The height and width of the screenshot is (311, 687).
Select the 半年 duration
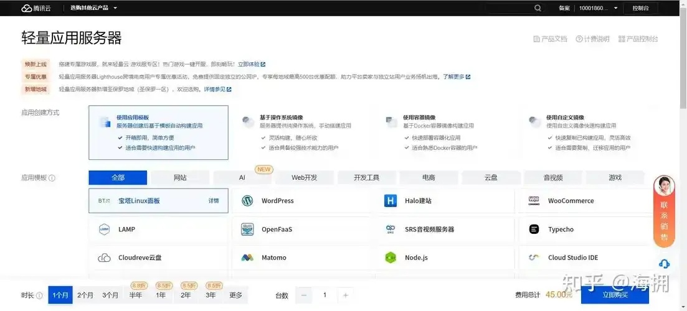[x=135, y=295]
